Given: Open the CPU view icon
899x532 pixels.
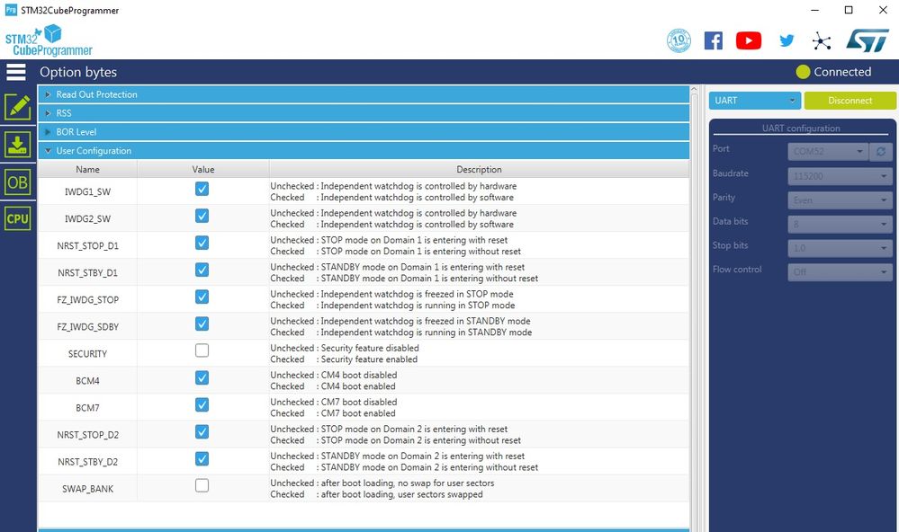Looking at the screenshot, I should pyautogui.click(x=18, y=218).
